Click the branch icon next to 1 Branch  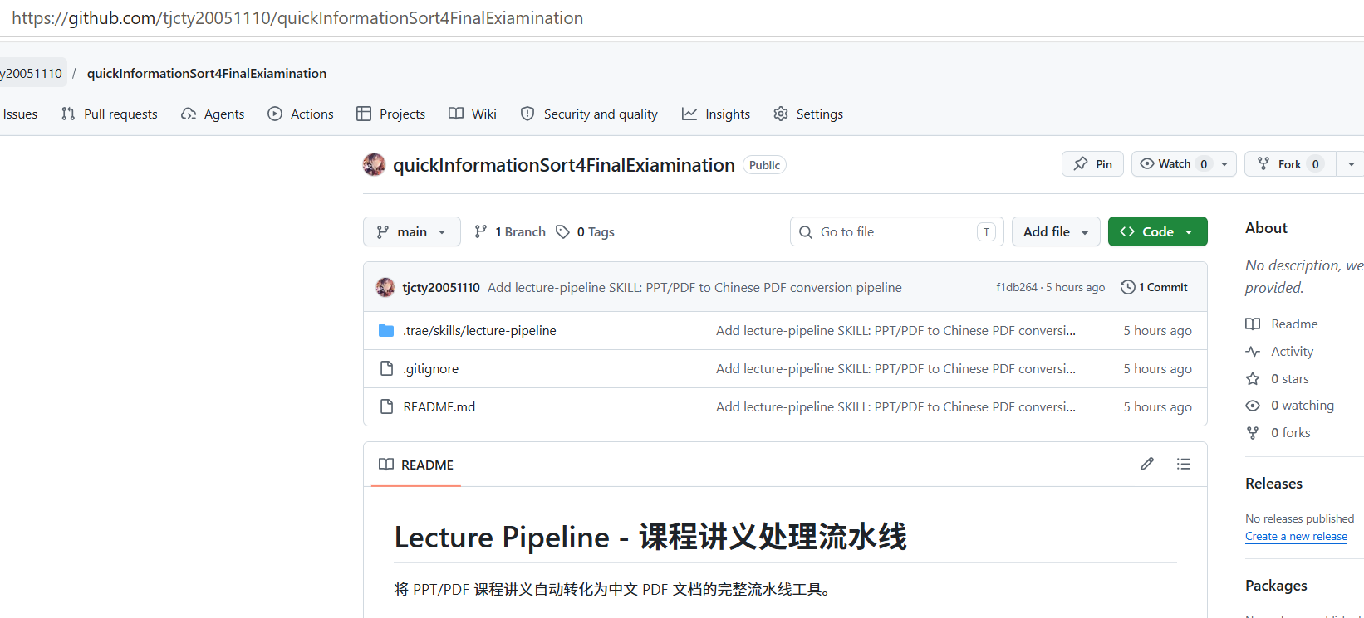click(480, 231)
